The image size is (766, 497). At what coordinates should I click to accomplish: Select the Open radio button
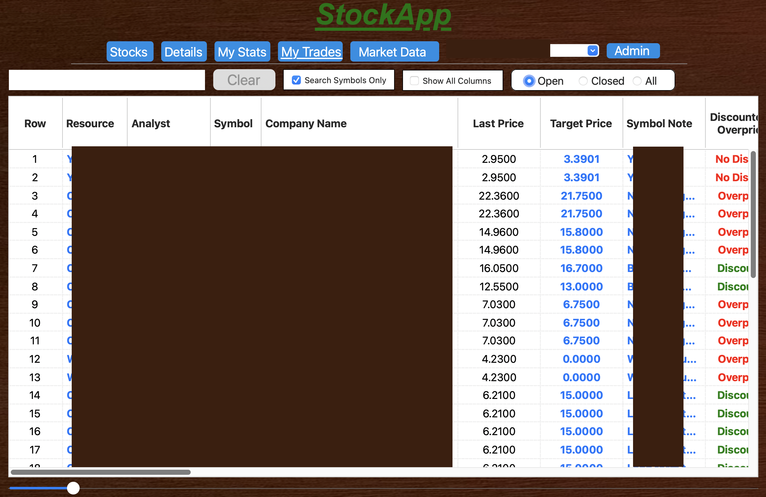[528, 81]
